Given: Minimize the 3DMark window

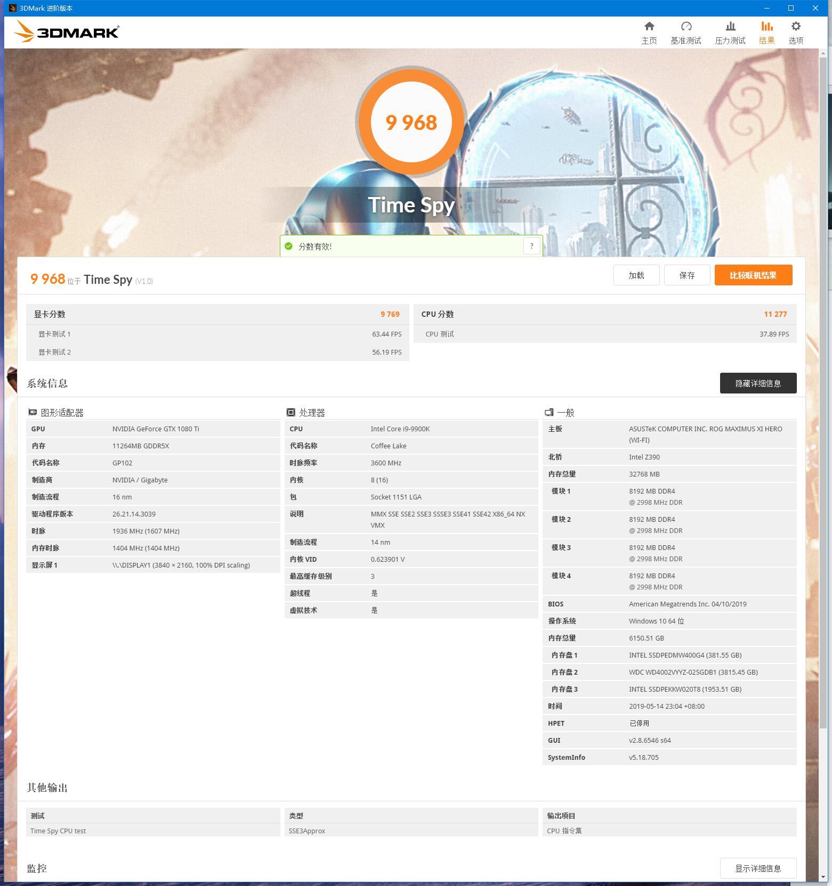Looking at the screenshot, I should [x=767, y=8].
